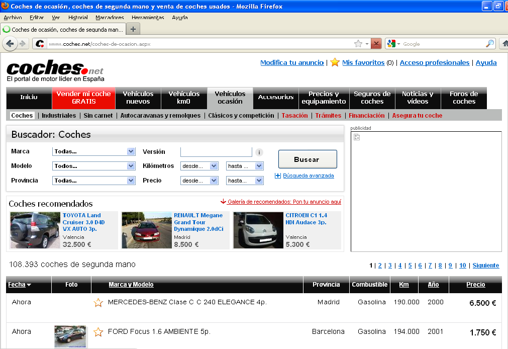
Task: Click the Mis favoritos link
Action: (x=363, y=62)
